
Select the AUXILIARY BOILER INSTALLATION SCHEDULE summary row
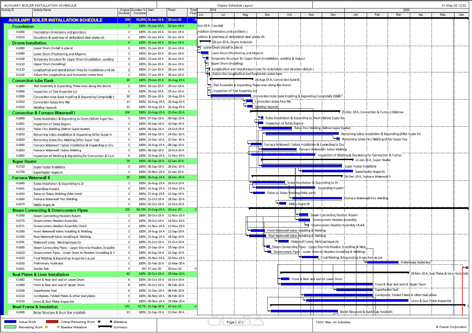coord(99,20)
